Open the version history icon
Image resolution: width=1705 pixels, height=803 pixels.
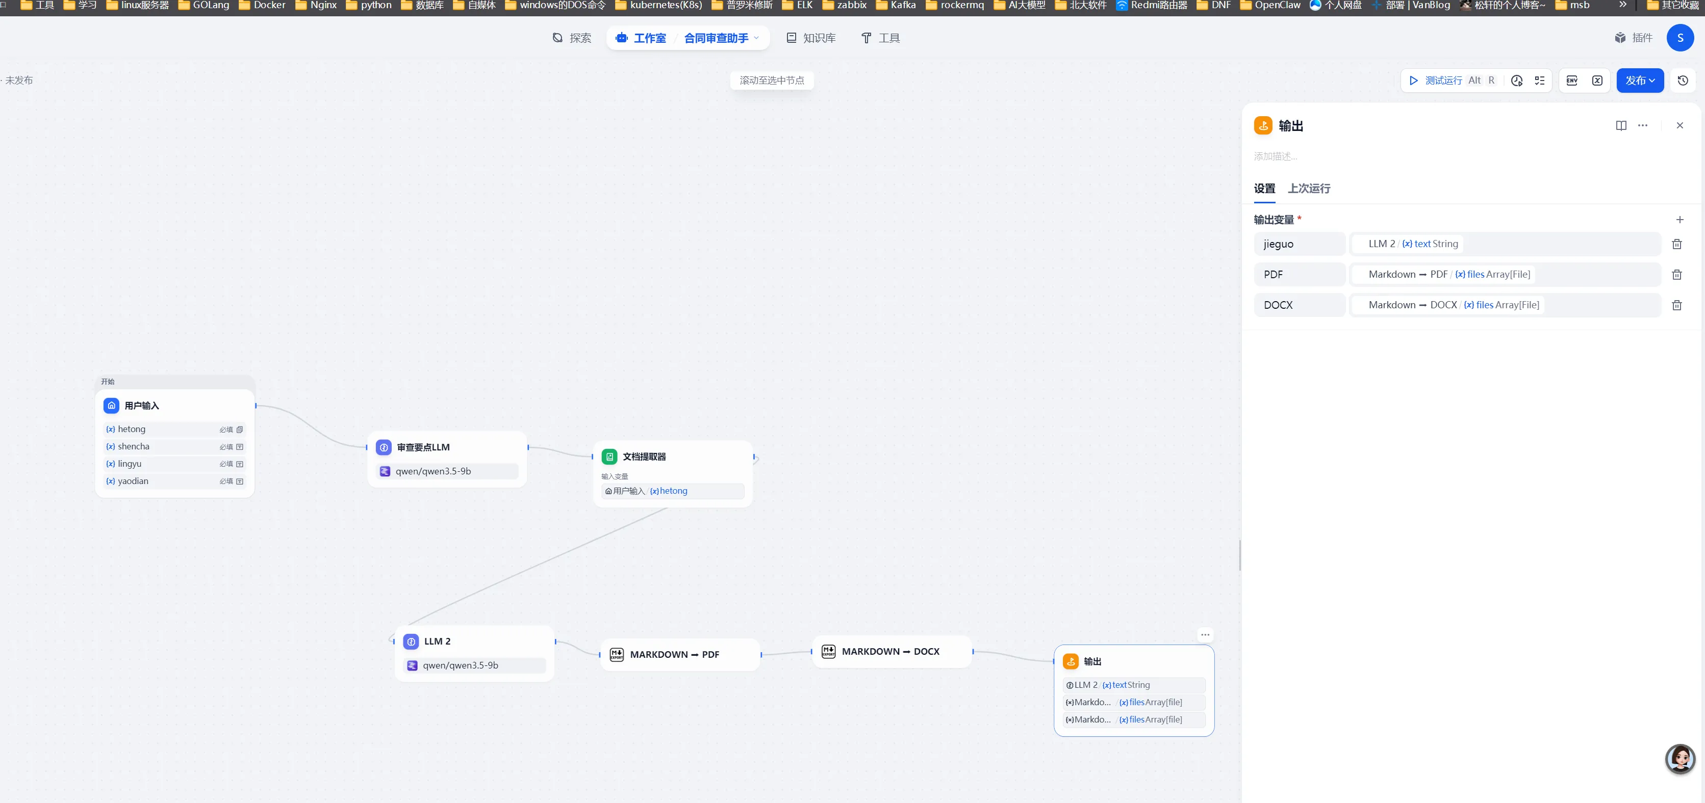click(x=1683, y=81)
